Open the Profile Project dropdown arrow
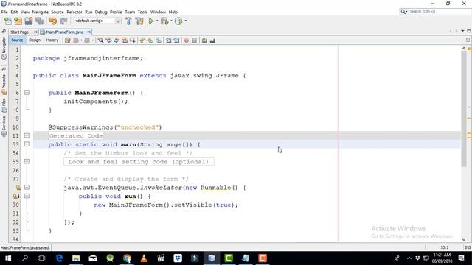Viewport: 472px width, 265px height. point(185,21)
